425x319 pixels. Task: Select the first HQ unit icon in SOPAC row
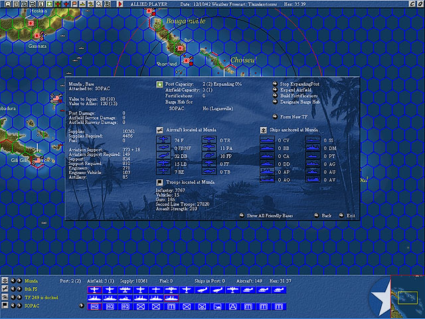pos(94,306)
